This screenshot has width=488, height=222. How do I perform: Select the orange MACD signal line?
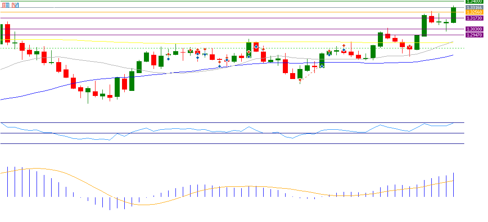(x=137, y=204)
